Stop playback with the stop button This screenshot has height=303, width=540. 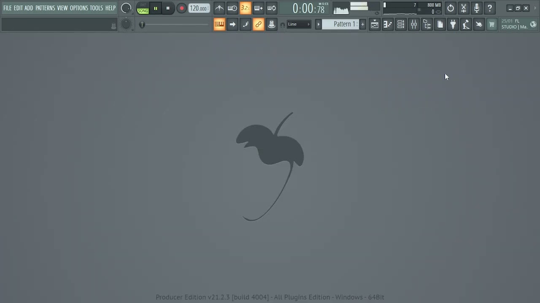(168, 8)
